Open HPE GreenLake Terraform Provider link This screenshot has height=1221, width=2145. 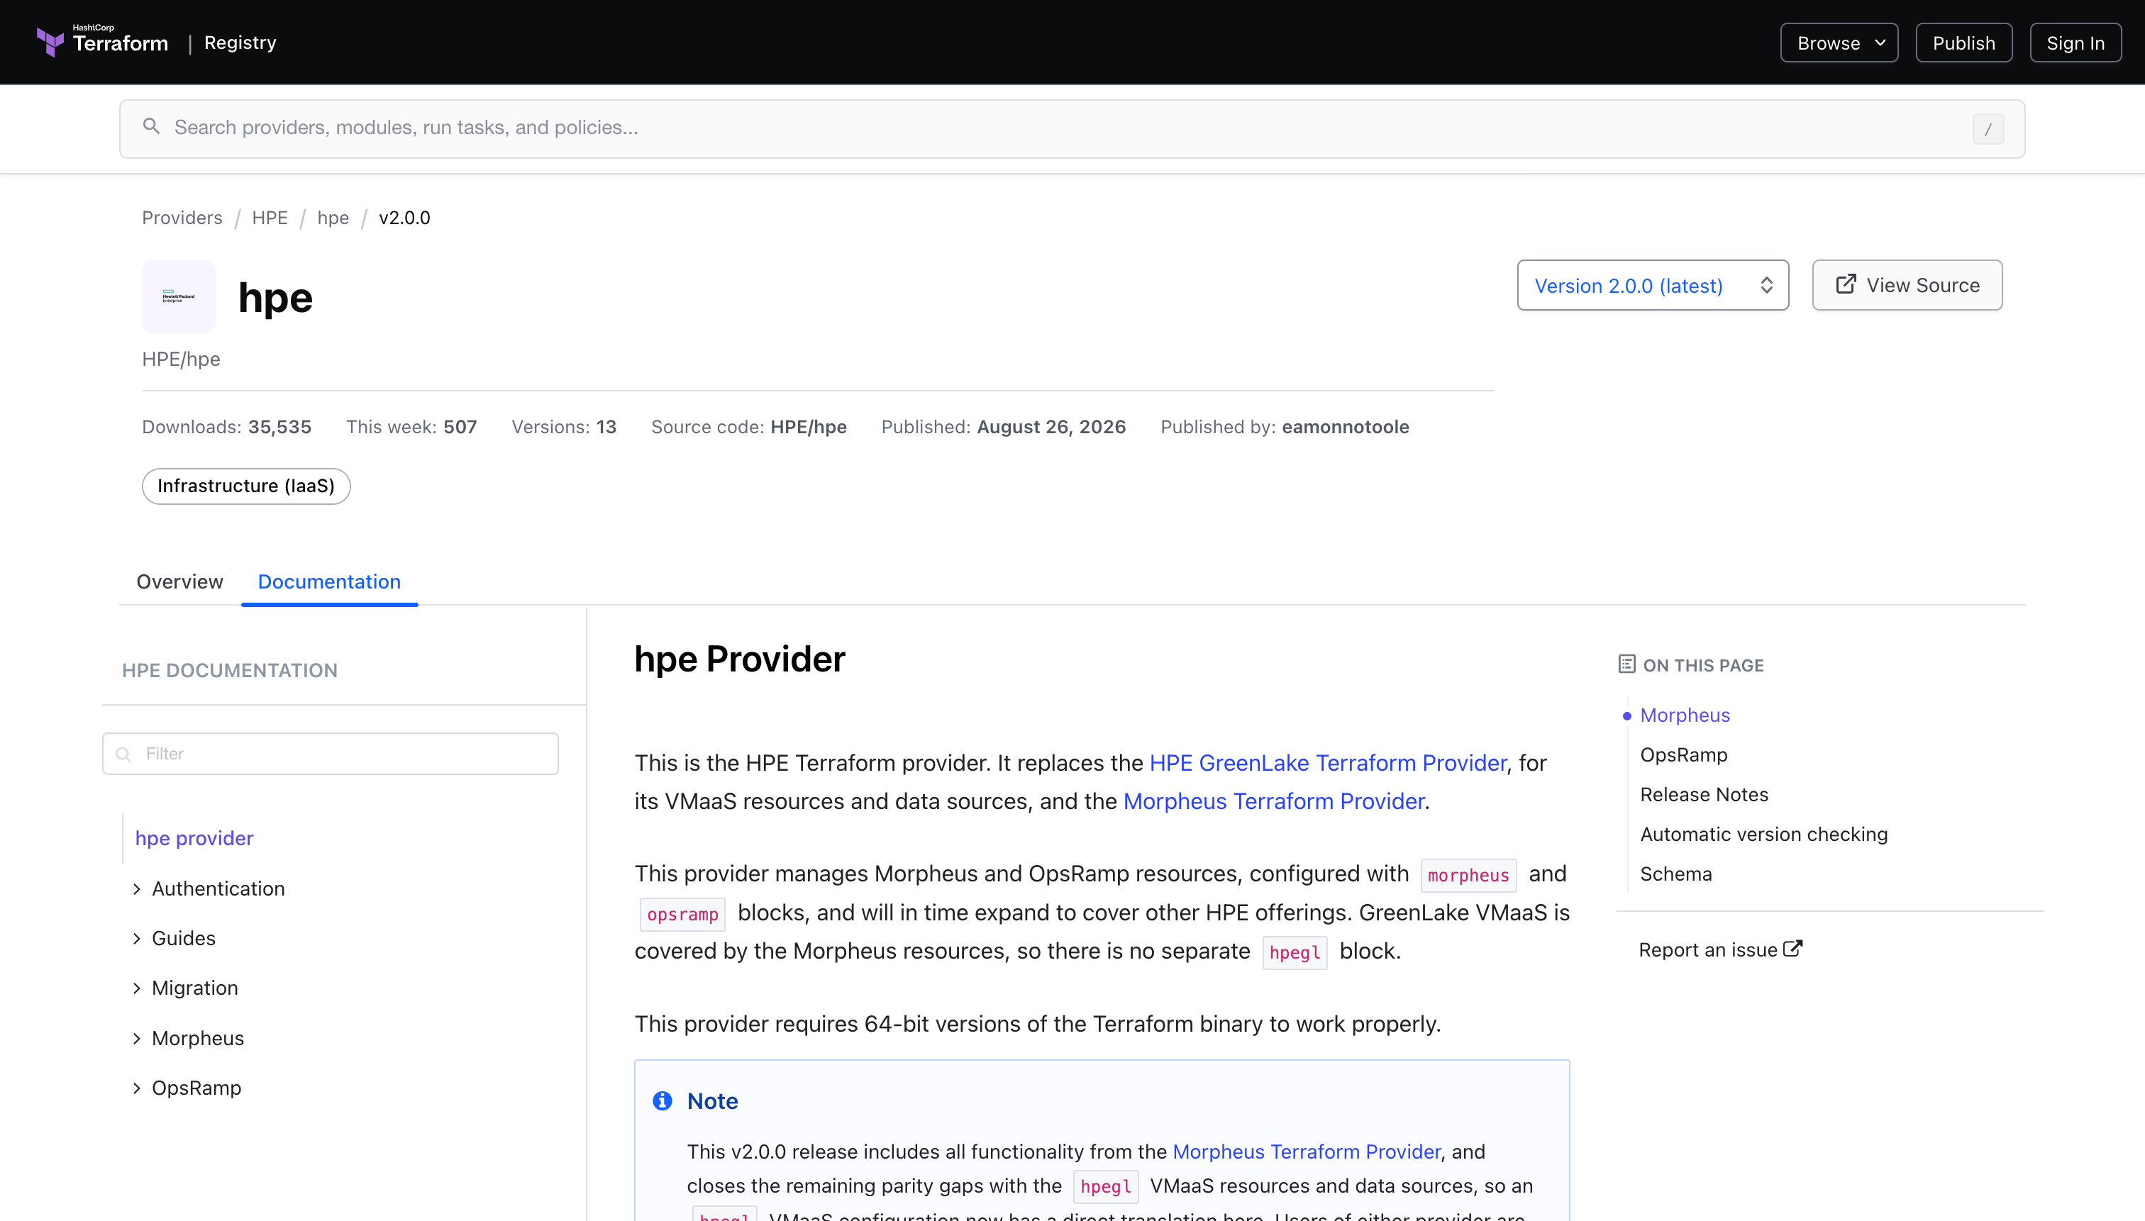[x=1327, y=762]
